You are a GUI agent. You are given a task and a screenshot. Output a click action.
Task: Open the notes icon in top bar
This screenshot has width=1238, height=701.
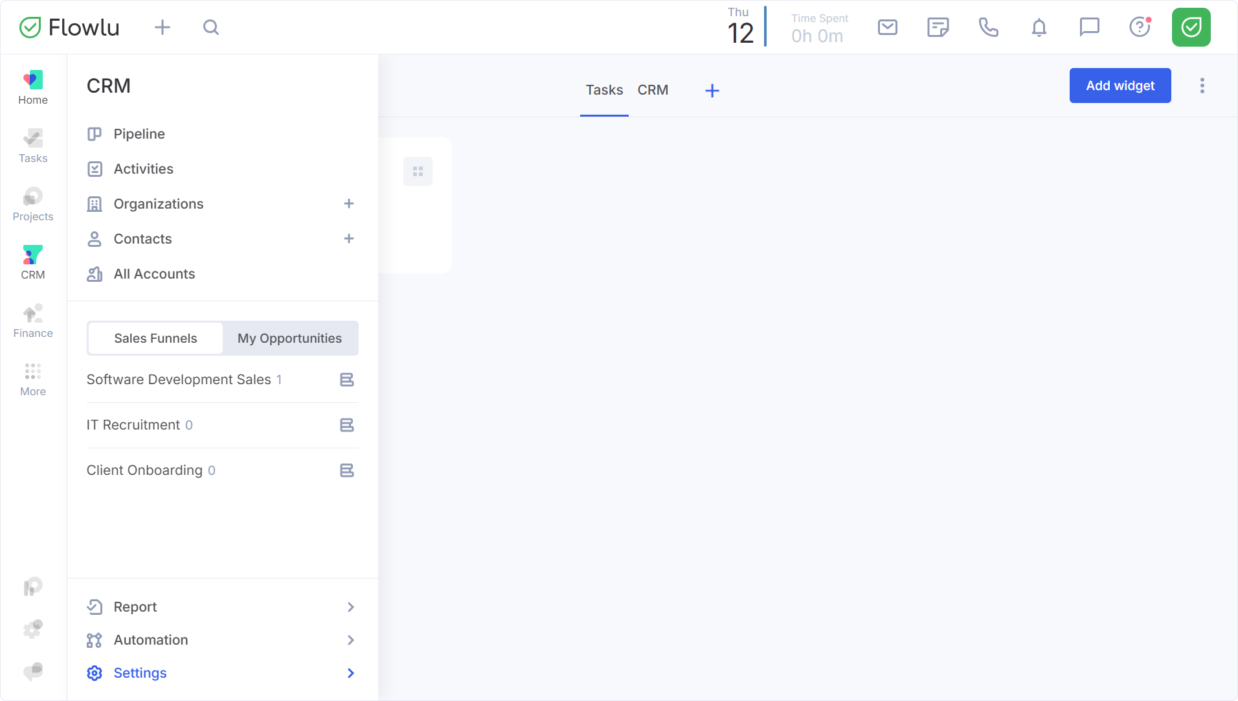coord(938,27)
